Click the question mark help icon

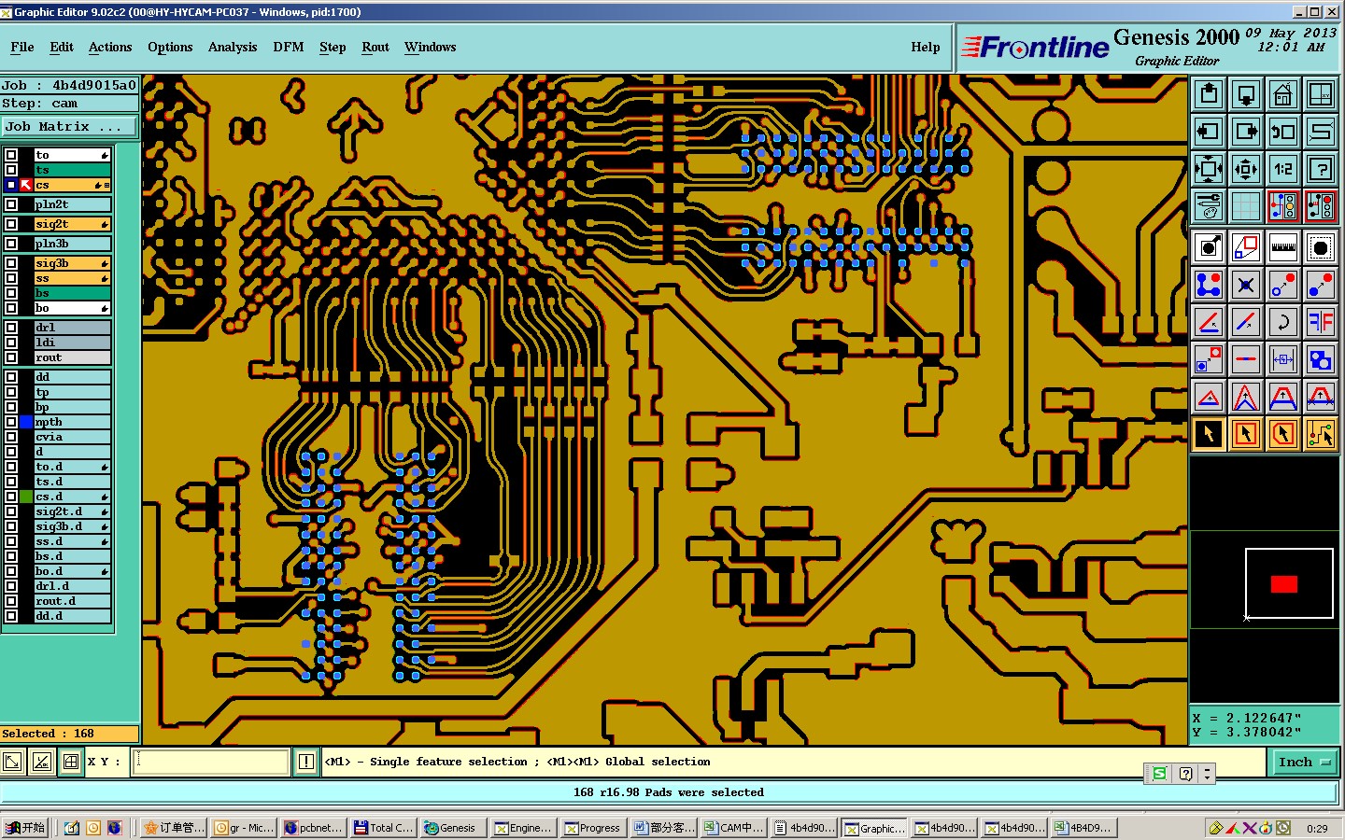[1320, 169]
